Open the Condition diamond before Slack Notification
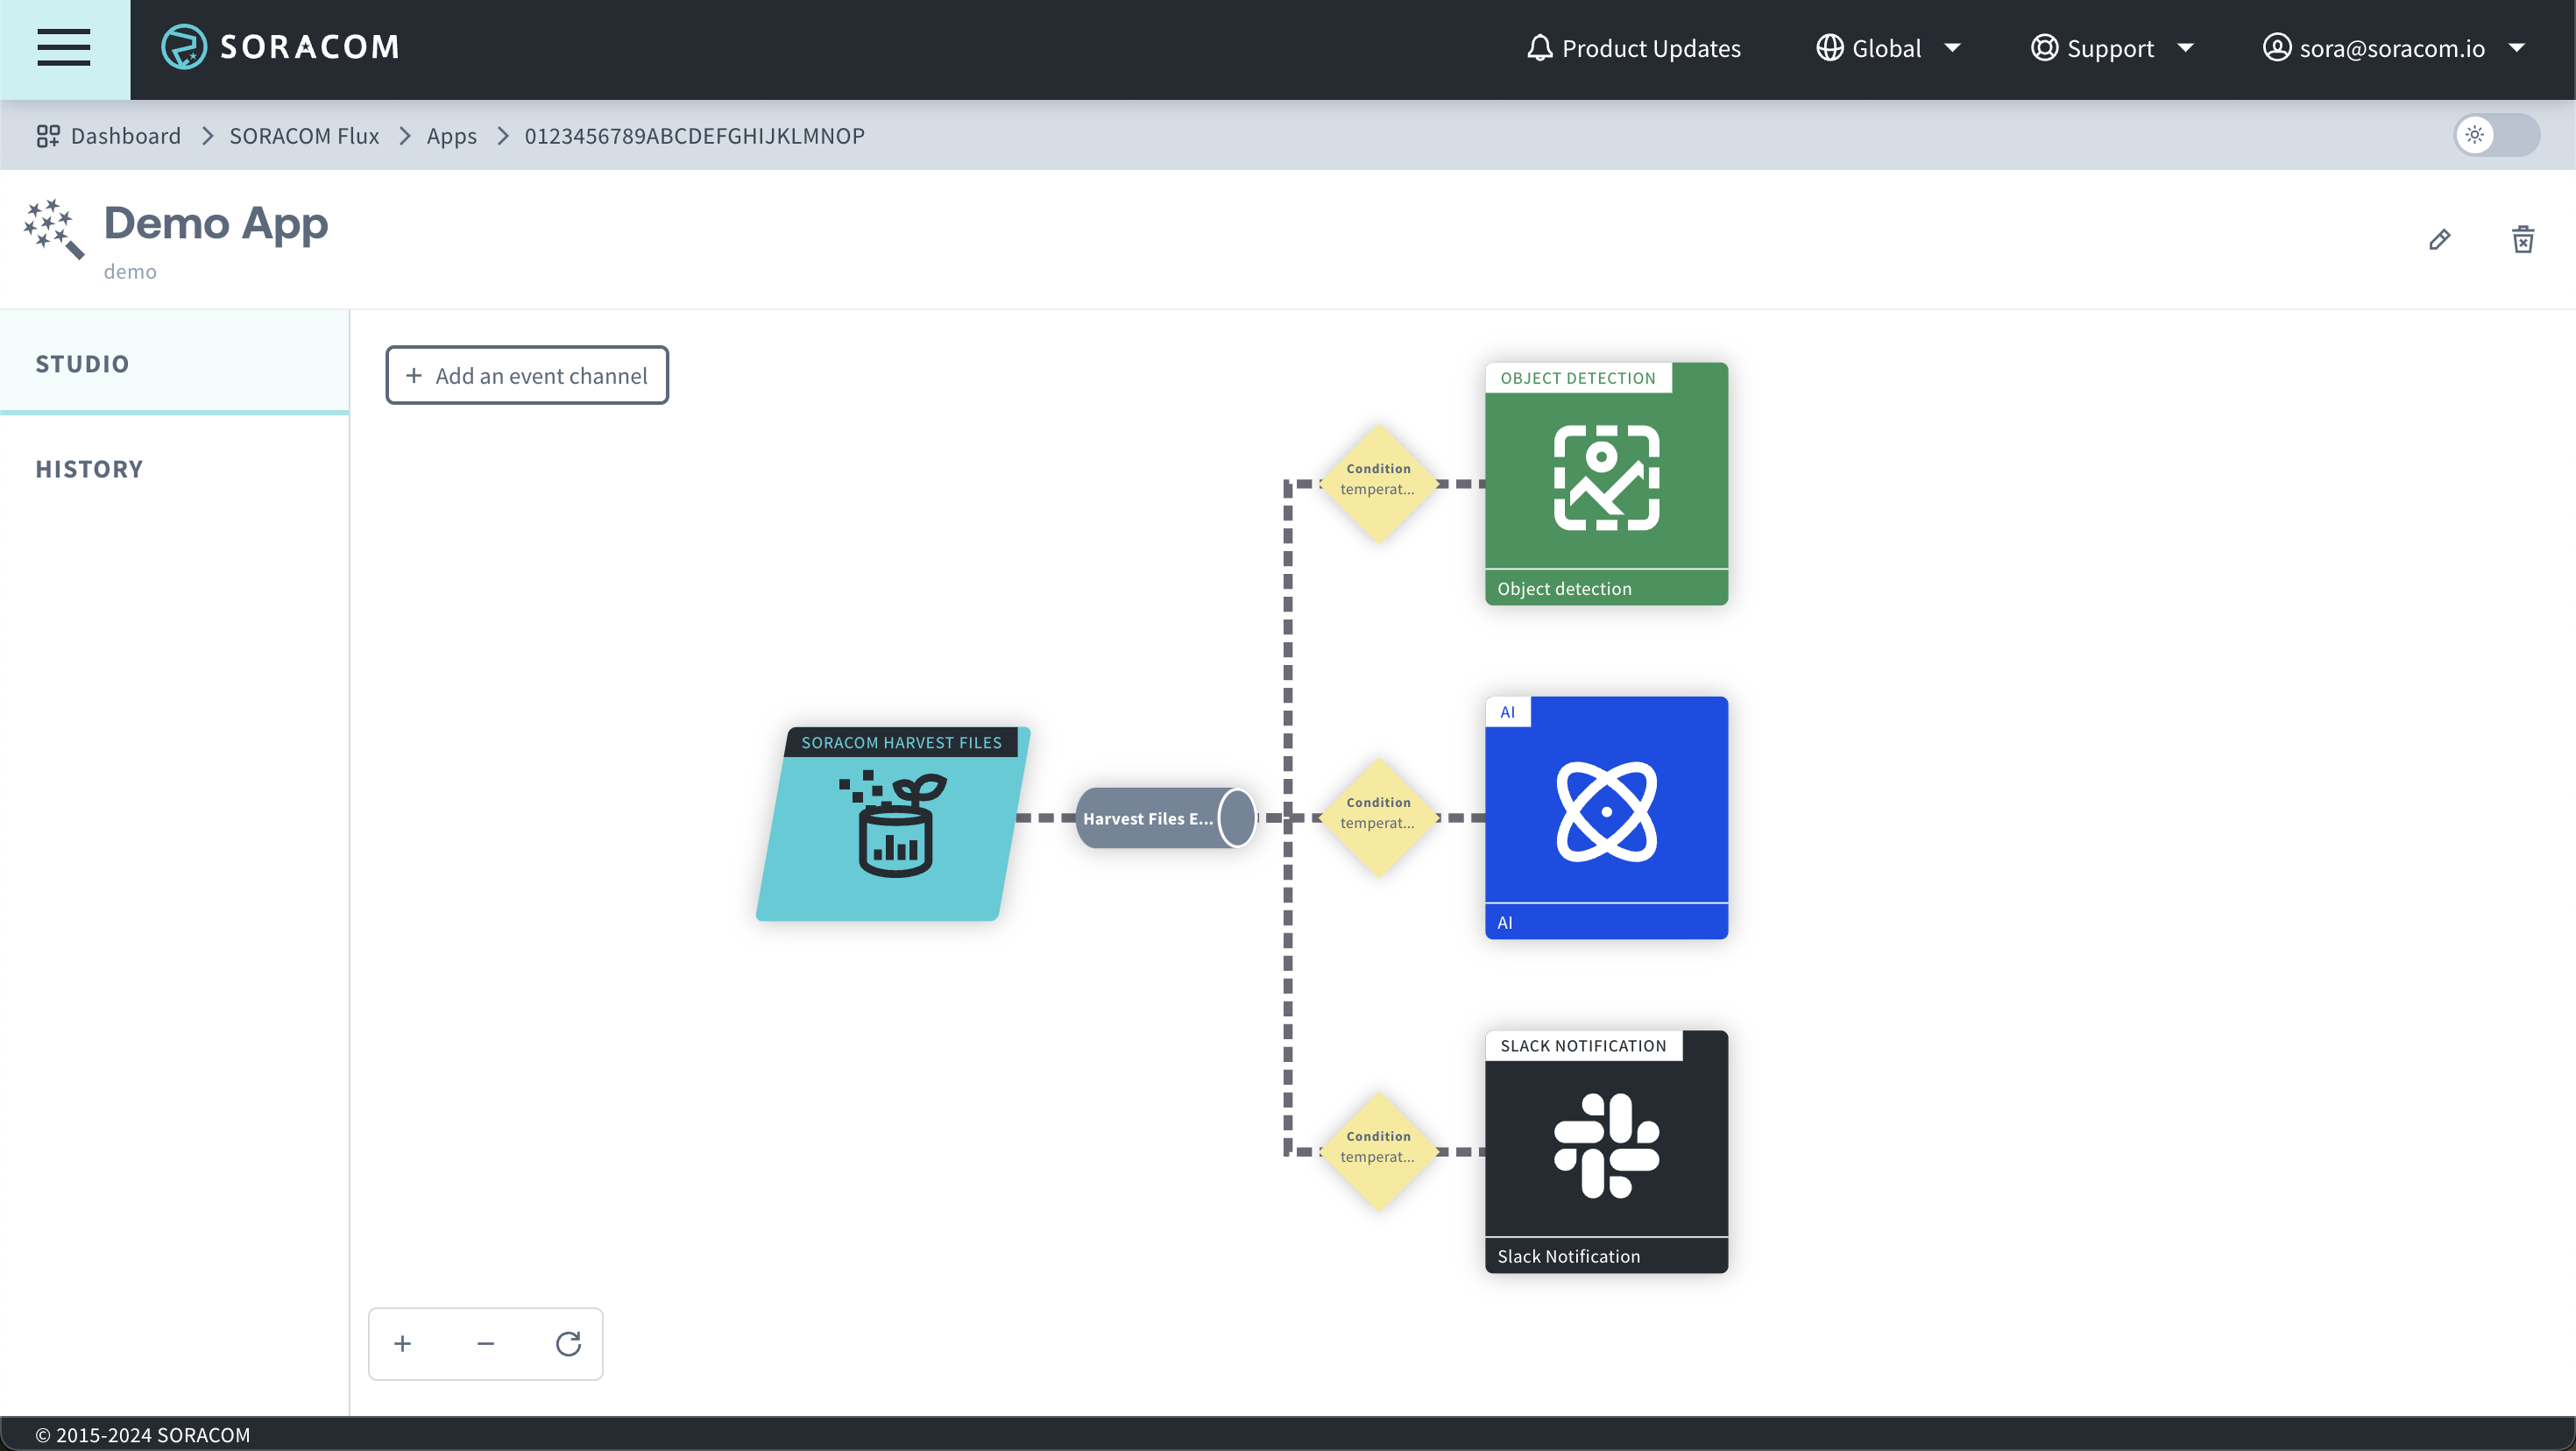The image size is (2576, 1451). coord(1378,1151)
